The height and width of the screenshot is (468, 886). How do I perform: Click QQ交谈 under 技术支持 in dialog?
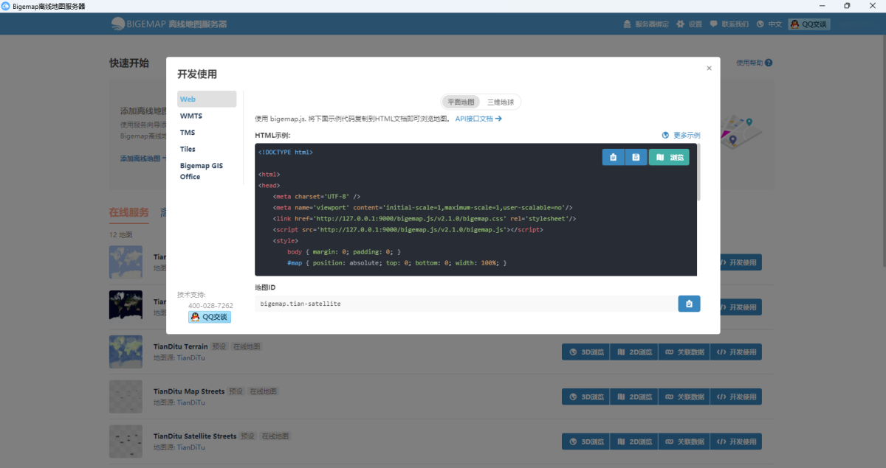210,317
